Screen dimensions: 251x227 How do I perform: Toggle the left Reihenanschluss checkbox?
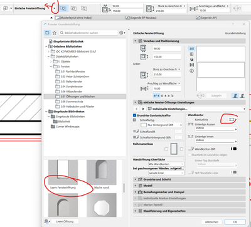tap(166, 149)
